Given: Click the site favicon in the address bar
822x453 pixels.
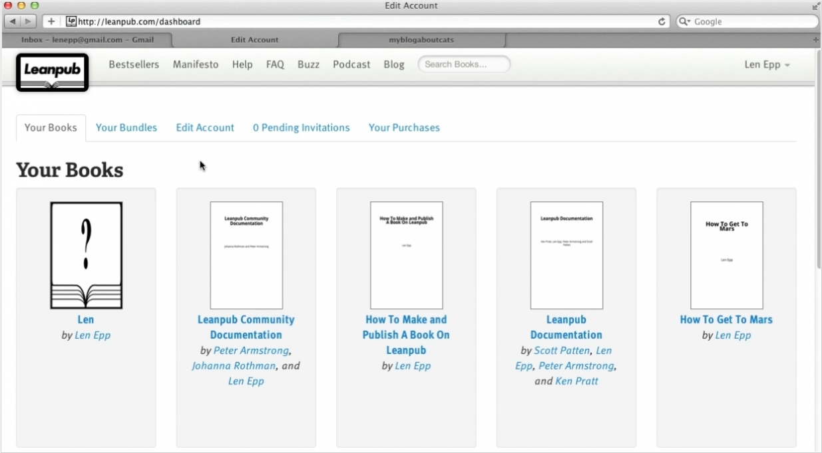Looking at the screenshot, I should (71, 21).
